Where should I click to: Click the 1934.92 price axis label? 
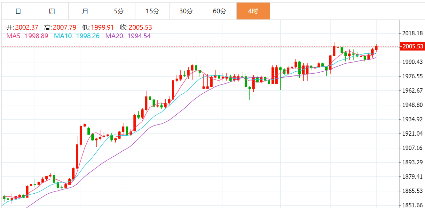[x=413, y=119]
